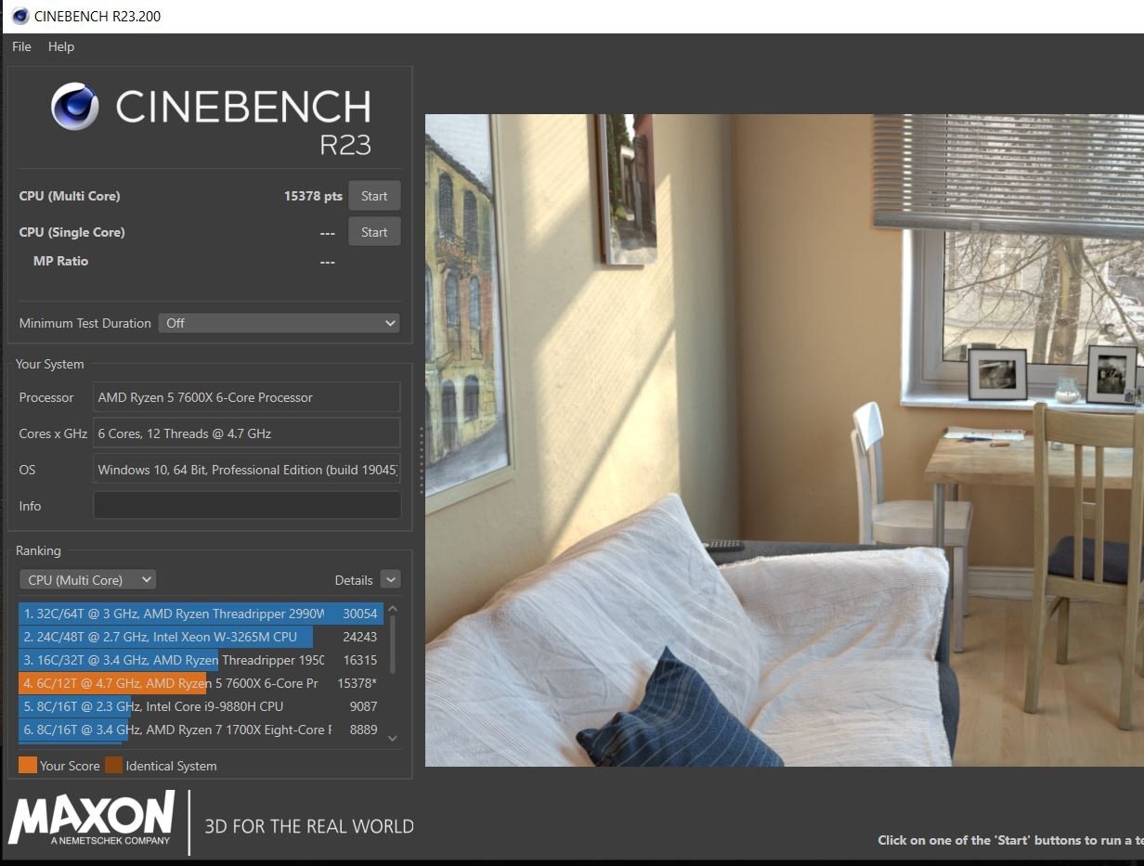Click the panel divider grip handle

[421, 461]
